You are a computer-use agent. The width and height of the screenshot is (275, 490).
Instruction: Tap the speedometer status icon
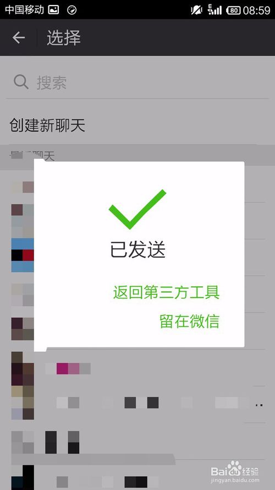pos(72,10)
